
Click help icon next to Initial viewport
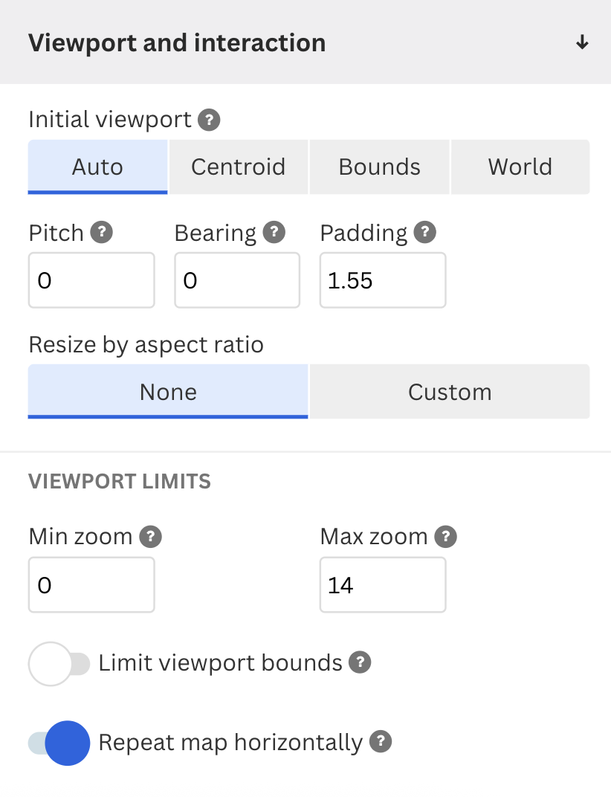pyautogui.click(x=210, y=120)
